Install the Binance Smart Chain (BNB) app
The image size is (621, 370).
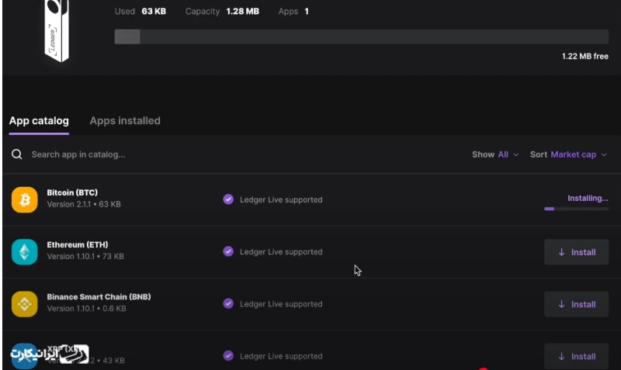[576, 304]
